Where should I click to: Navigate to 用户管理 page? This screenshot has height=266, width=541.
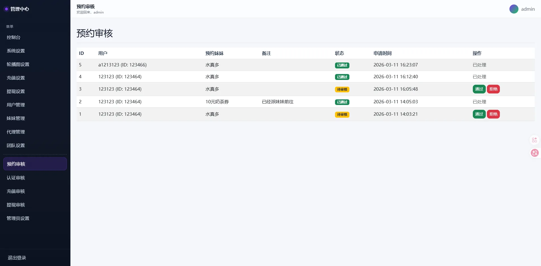coord(16,105)
